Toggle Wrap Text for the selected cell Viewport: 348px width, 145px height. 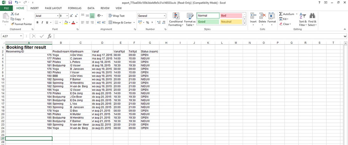coord(117,16)
